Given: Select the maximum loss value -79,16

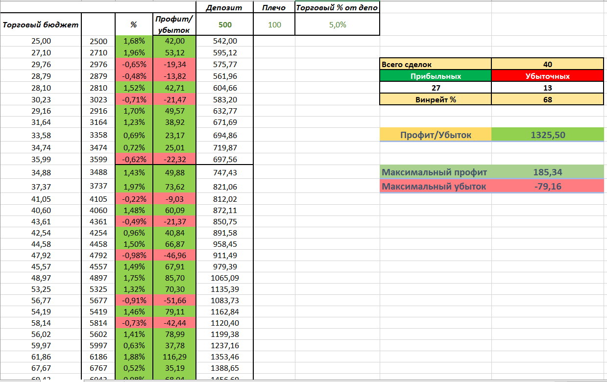Looking at the screenshot, I should (547, 186).
